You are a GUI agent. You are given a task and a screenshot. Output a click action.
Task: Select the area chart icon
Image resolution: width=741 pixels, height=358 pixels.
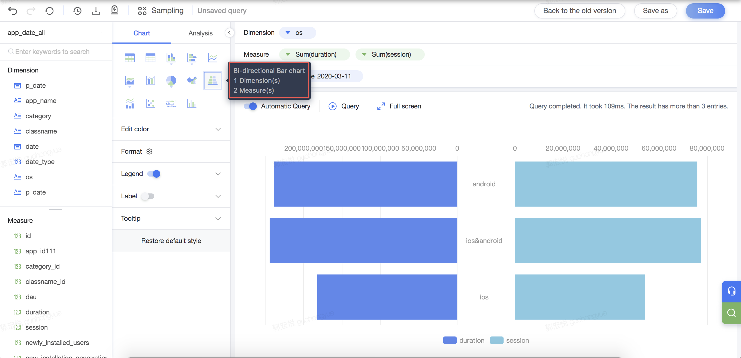(130, 81)
